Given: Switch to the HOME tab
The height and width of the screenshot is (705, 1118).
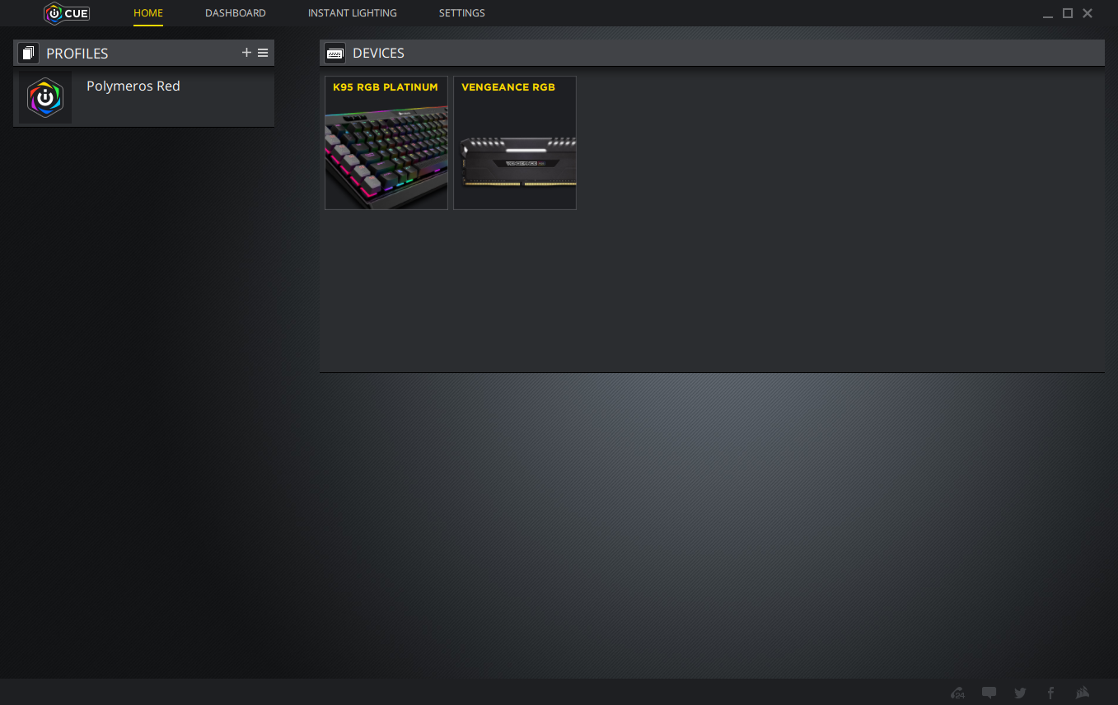Looking at the screenshot, I should (x=148, y=13).
